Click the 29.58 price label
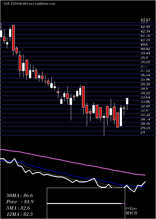This screenshot has width=156, height=219. pos(145,128)
